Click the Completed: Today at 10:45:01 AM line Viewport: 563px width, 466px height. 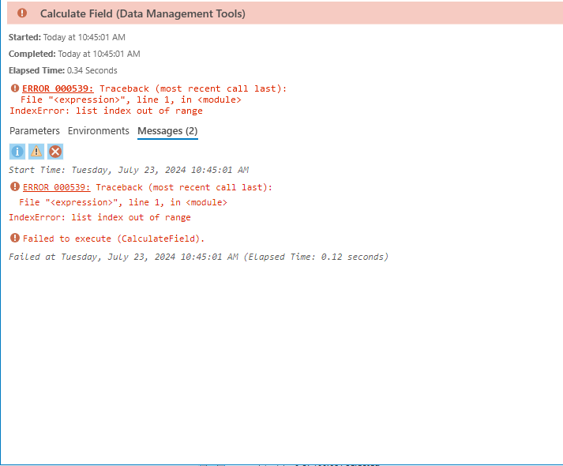tap(74, 54)
